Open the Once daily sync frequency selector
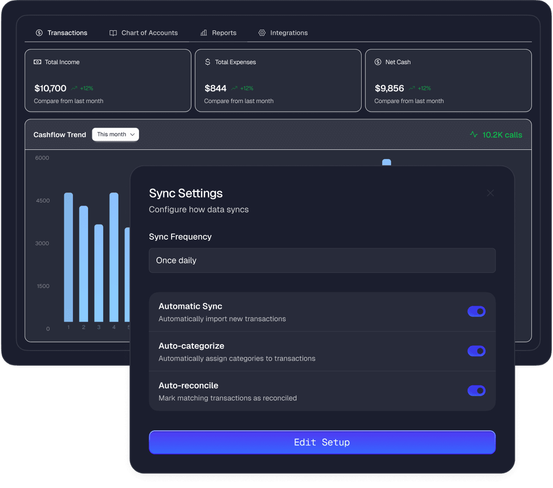553x488 pixels. pos(322,260)
